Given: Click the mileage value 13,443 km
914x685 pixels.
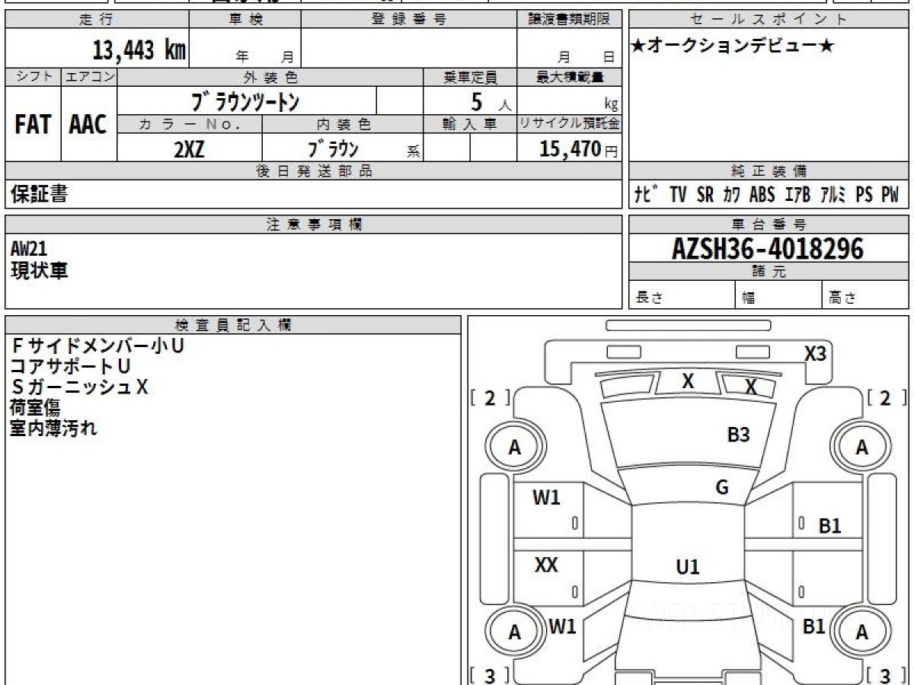Looking at the screenshot, I should tap(139, 50).
